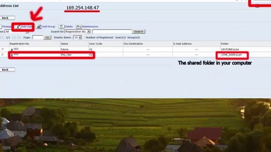Screen dimensions: 271x152
Task: Open the Search for Registration No. dropdown
Action: pyautogui.click(x=77, y=32)
